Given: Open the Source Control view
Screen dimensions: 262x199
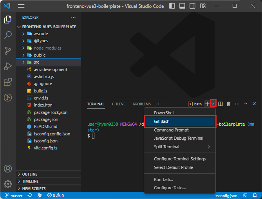Looking at the screenshot, I should pyautogui.click(x=8, y=51).
